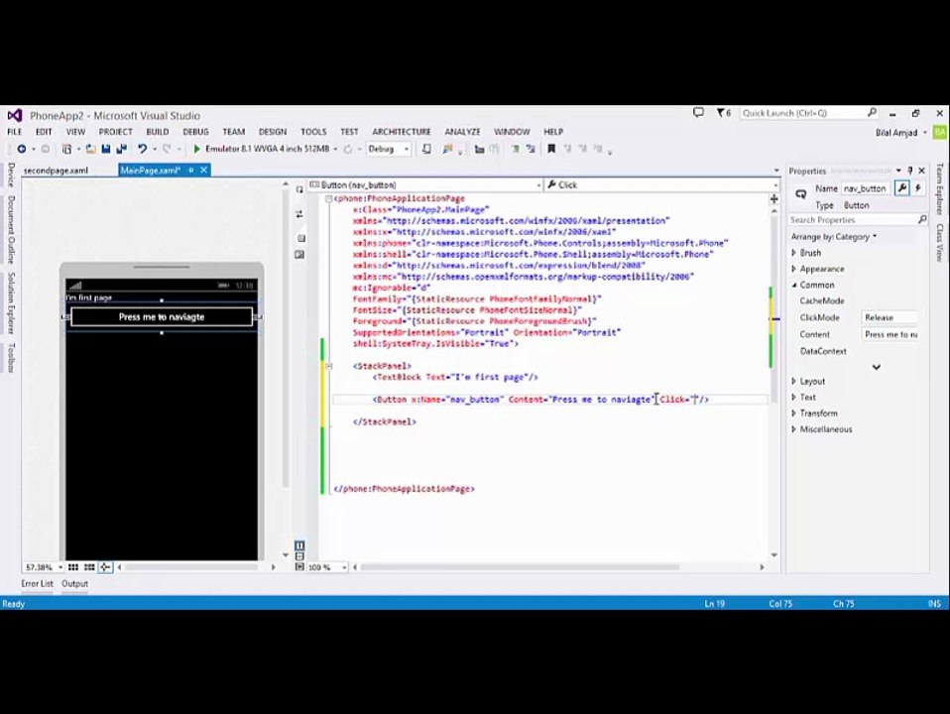Click the bookmark icon in toolbar
Screen dimensions: 950x714
pyautogui.click(x=551, y=149)
